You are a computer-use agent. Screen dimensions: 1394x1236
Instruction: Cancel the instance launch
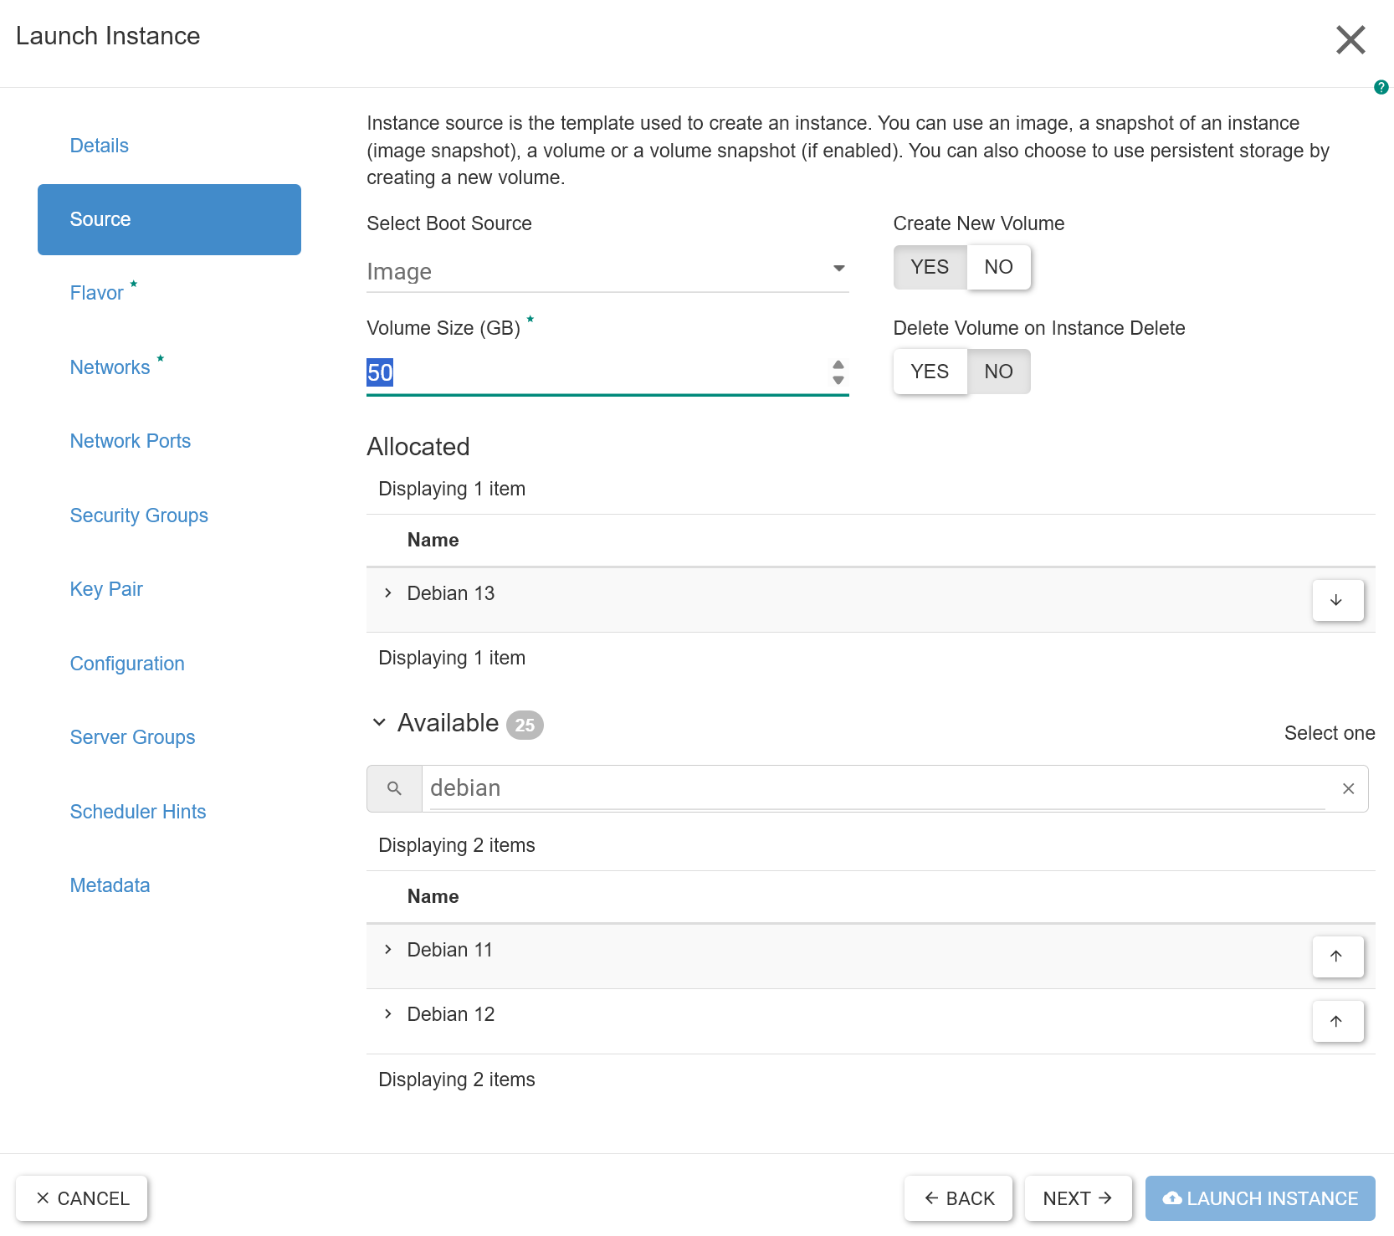pyautogui.click(x=82, y=1198)
